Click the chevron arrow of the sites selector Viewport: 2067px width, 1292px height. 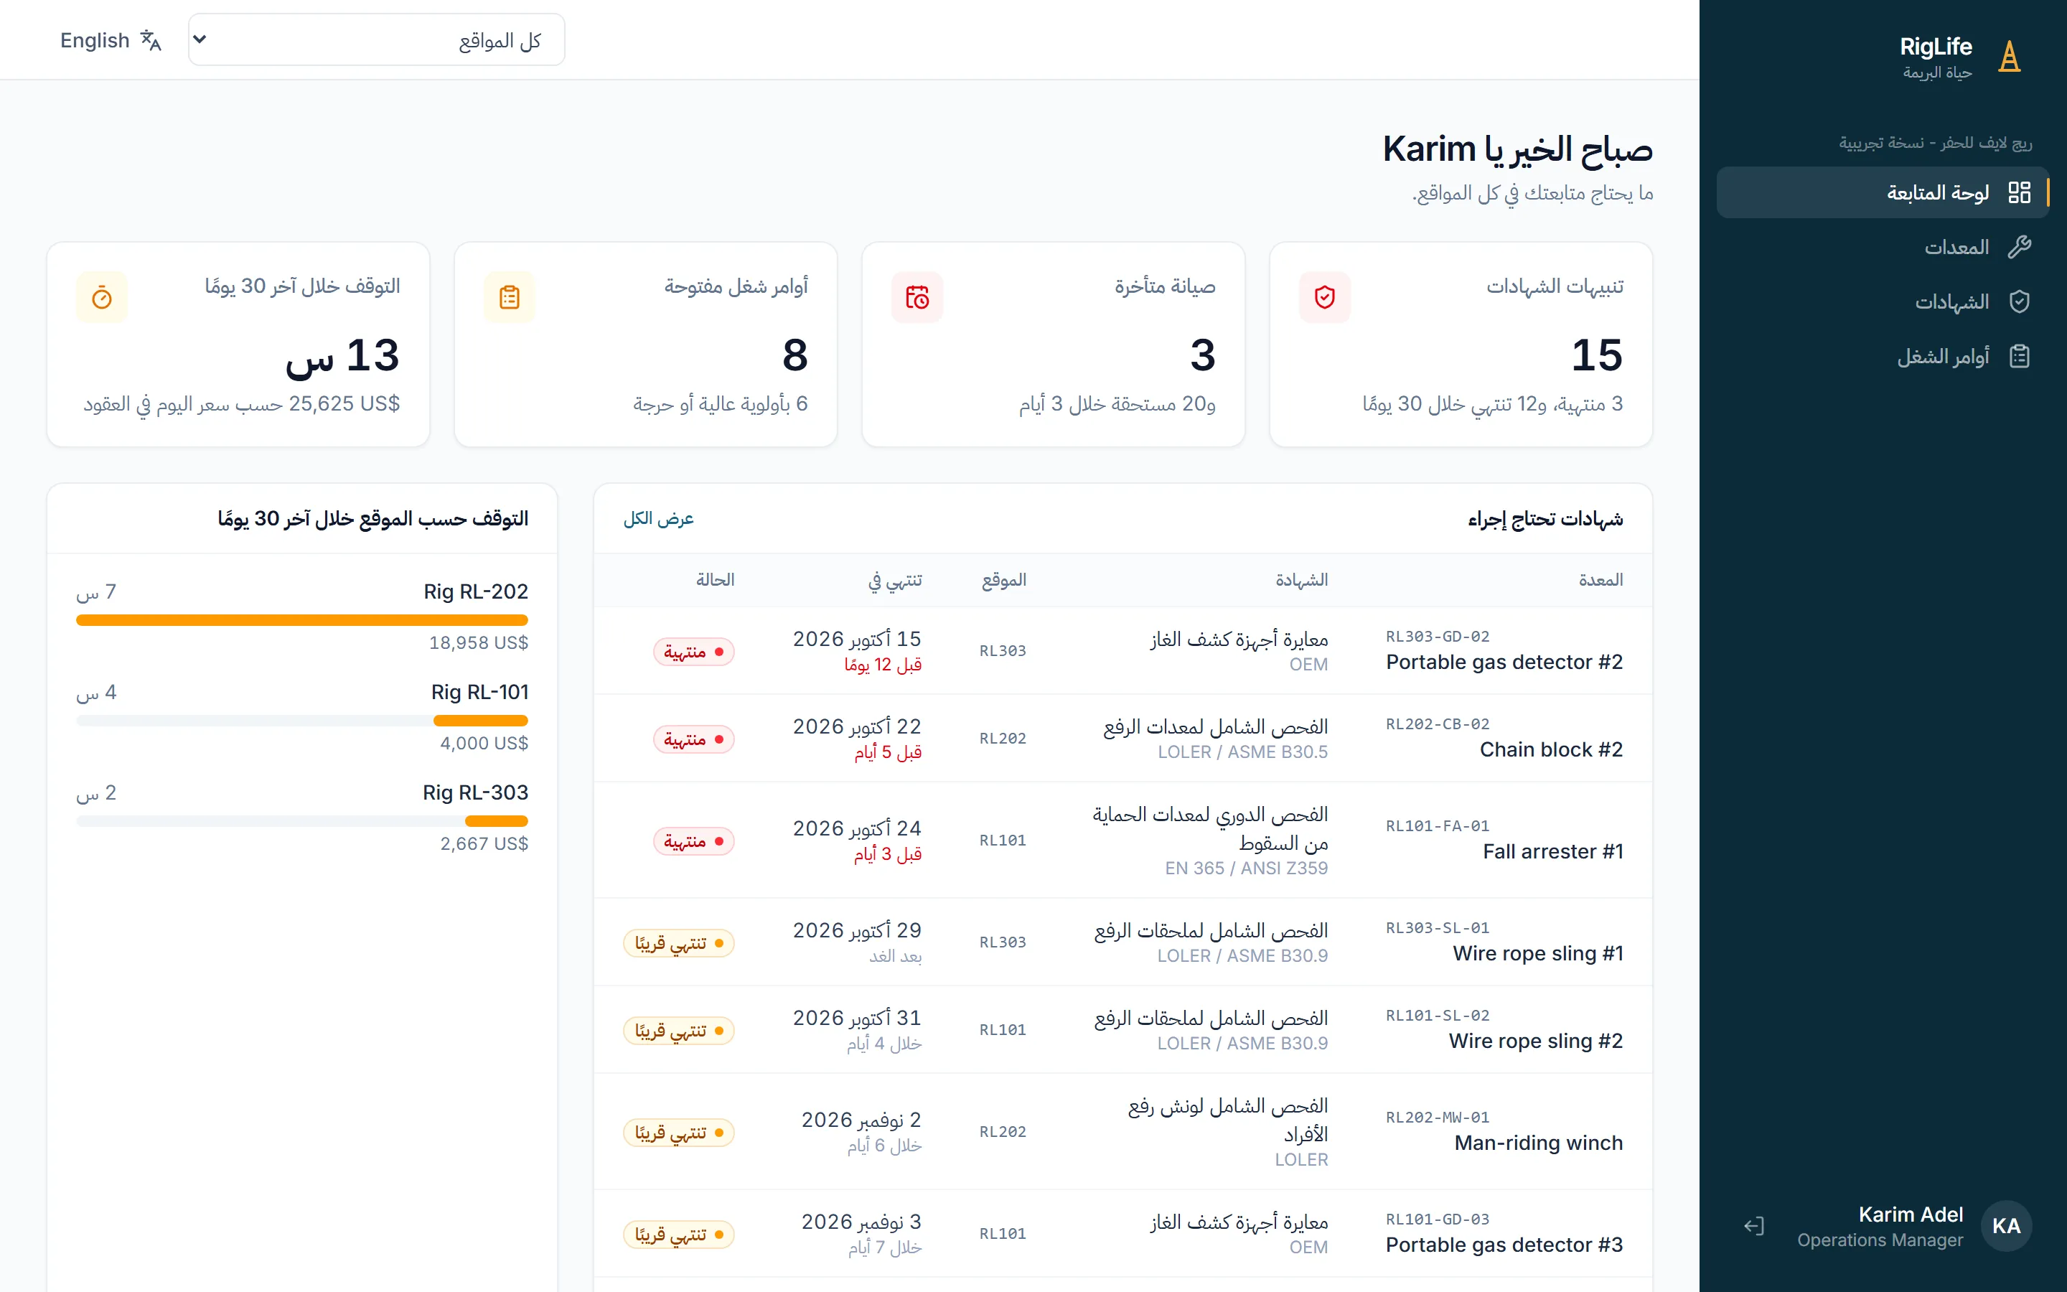[200, 39]
